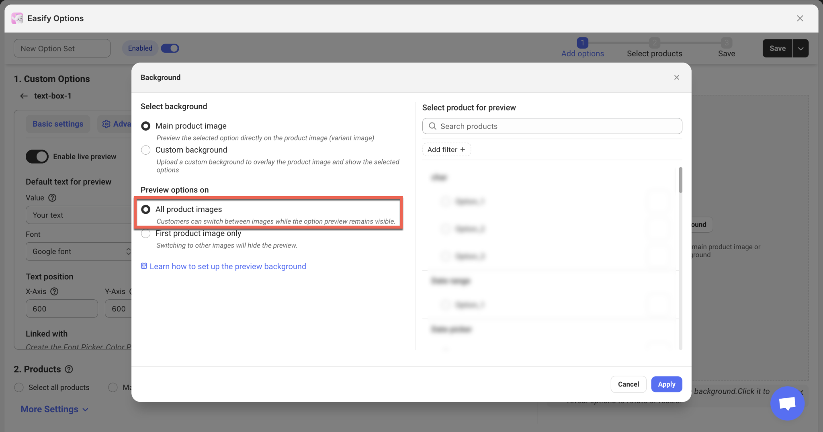Click the Cancel button
The height and width of the screenshot is (432, 823).
click(x=628, y=384)
